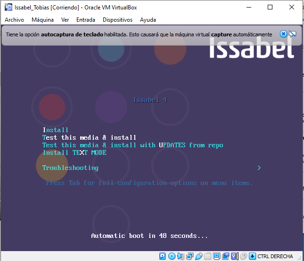Click the 'Issabel 4' boot title
The width and height of the screenshot is (304, 261).
pos(150,100)
